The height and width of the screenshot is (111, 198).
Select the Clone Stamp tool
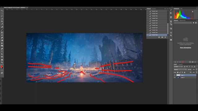[x=2, y=32]
